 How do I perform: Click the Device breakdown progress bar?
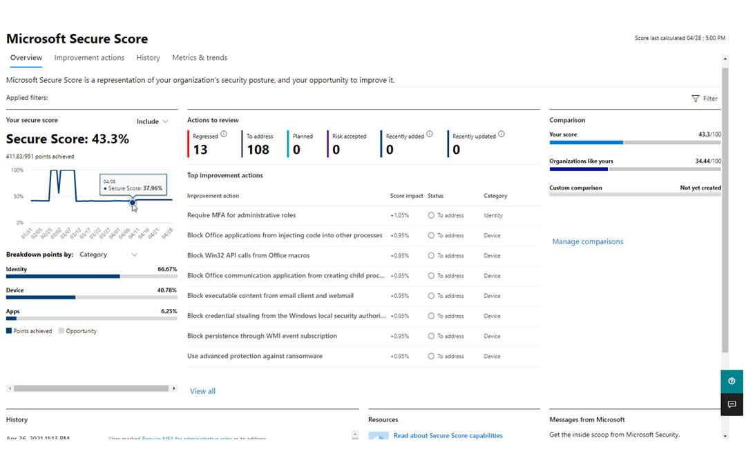tap(91, 297)
